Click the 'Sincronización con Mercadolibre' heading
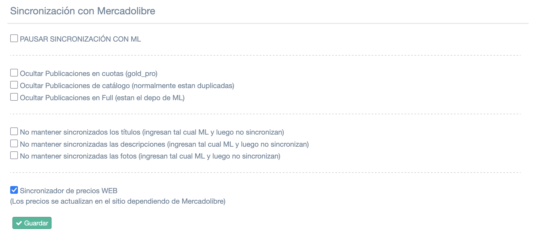 coord(83,11)
